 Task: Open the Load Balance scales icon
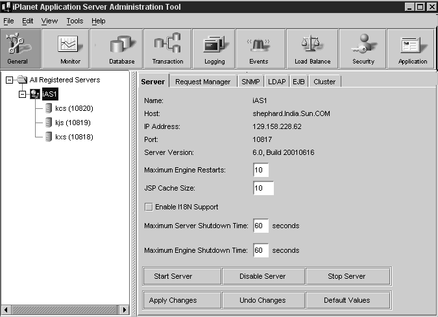click(x=311, y=43)
